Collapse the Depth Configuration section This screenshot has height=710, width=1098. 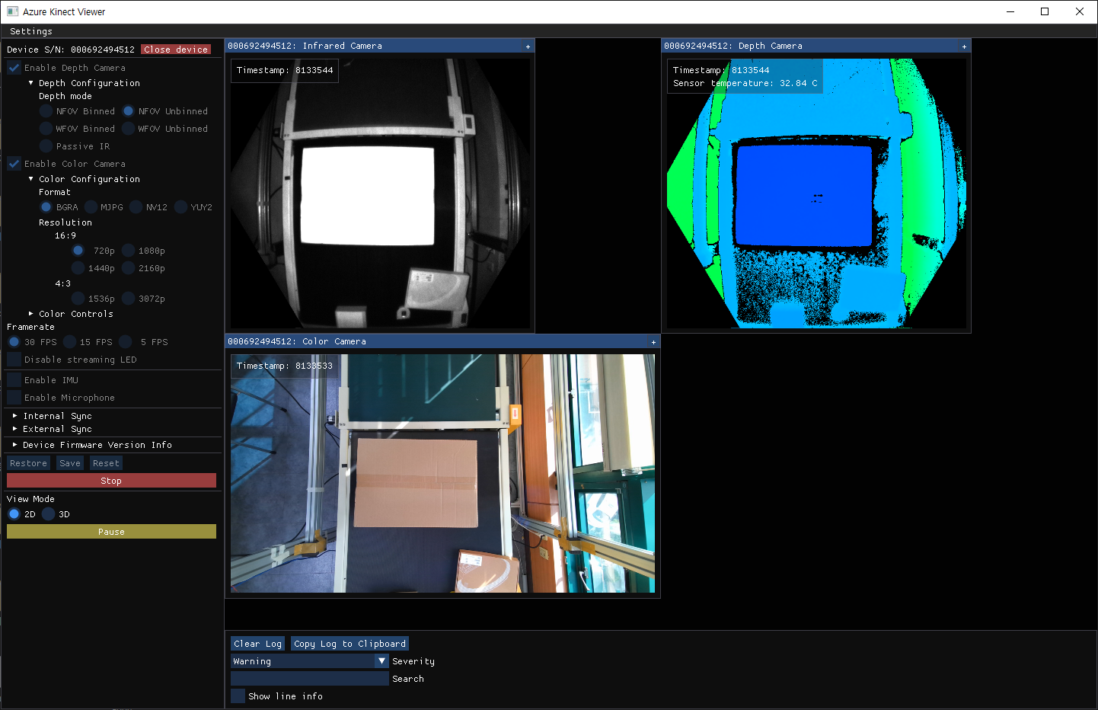[31, 83]
